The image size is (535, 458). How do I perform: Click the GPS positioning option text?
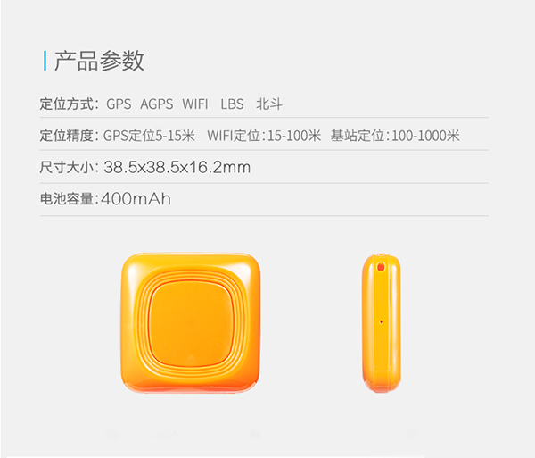pos(119,104)
